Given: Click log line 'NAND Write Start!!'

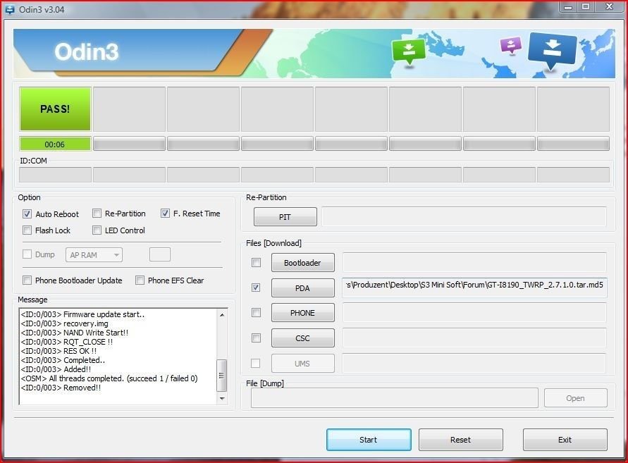Looking at the screenshot, I should pos(75,333).
